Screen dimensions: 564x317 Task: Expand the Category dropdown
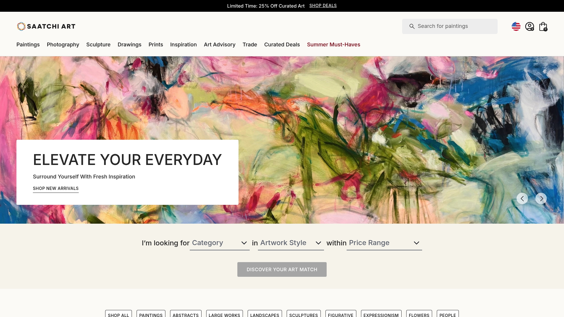point(219,243)
